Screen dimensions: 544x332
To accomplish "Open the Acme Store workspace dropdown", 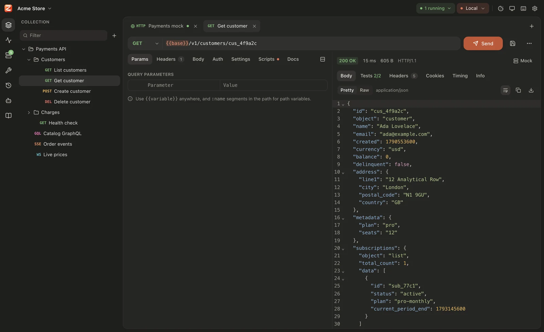I will [34, 8].
